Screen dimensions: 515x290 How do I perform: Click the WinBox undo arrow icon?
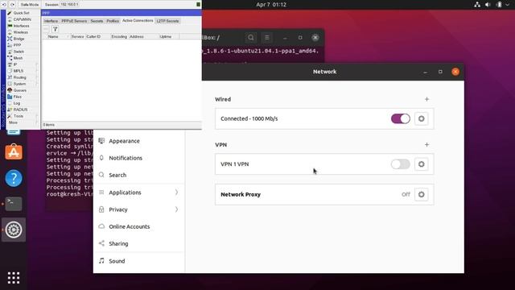[x=4, y=5]
